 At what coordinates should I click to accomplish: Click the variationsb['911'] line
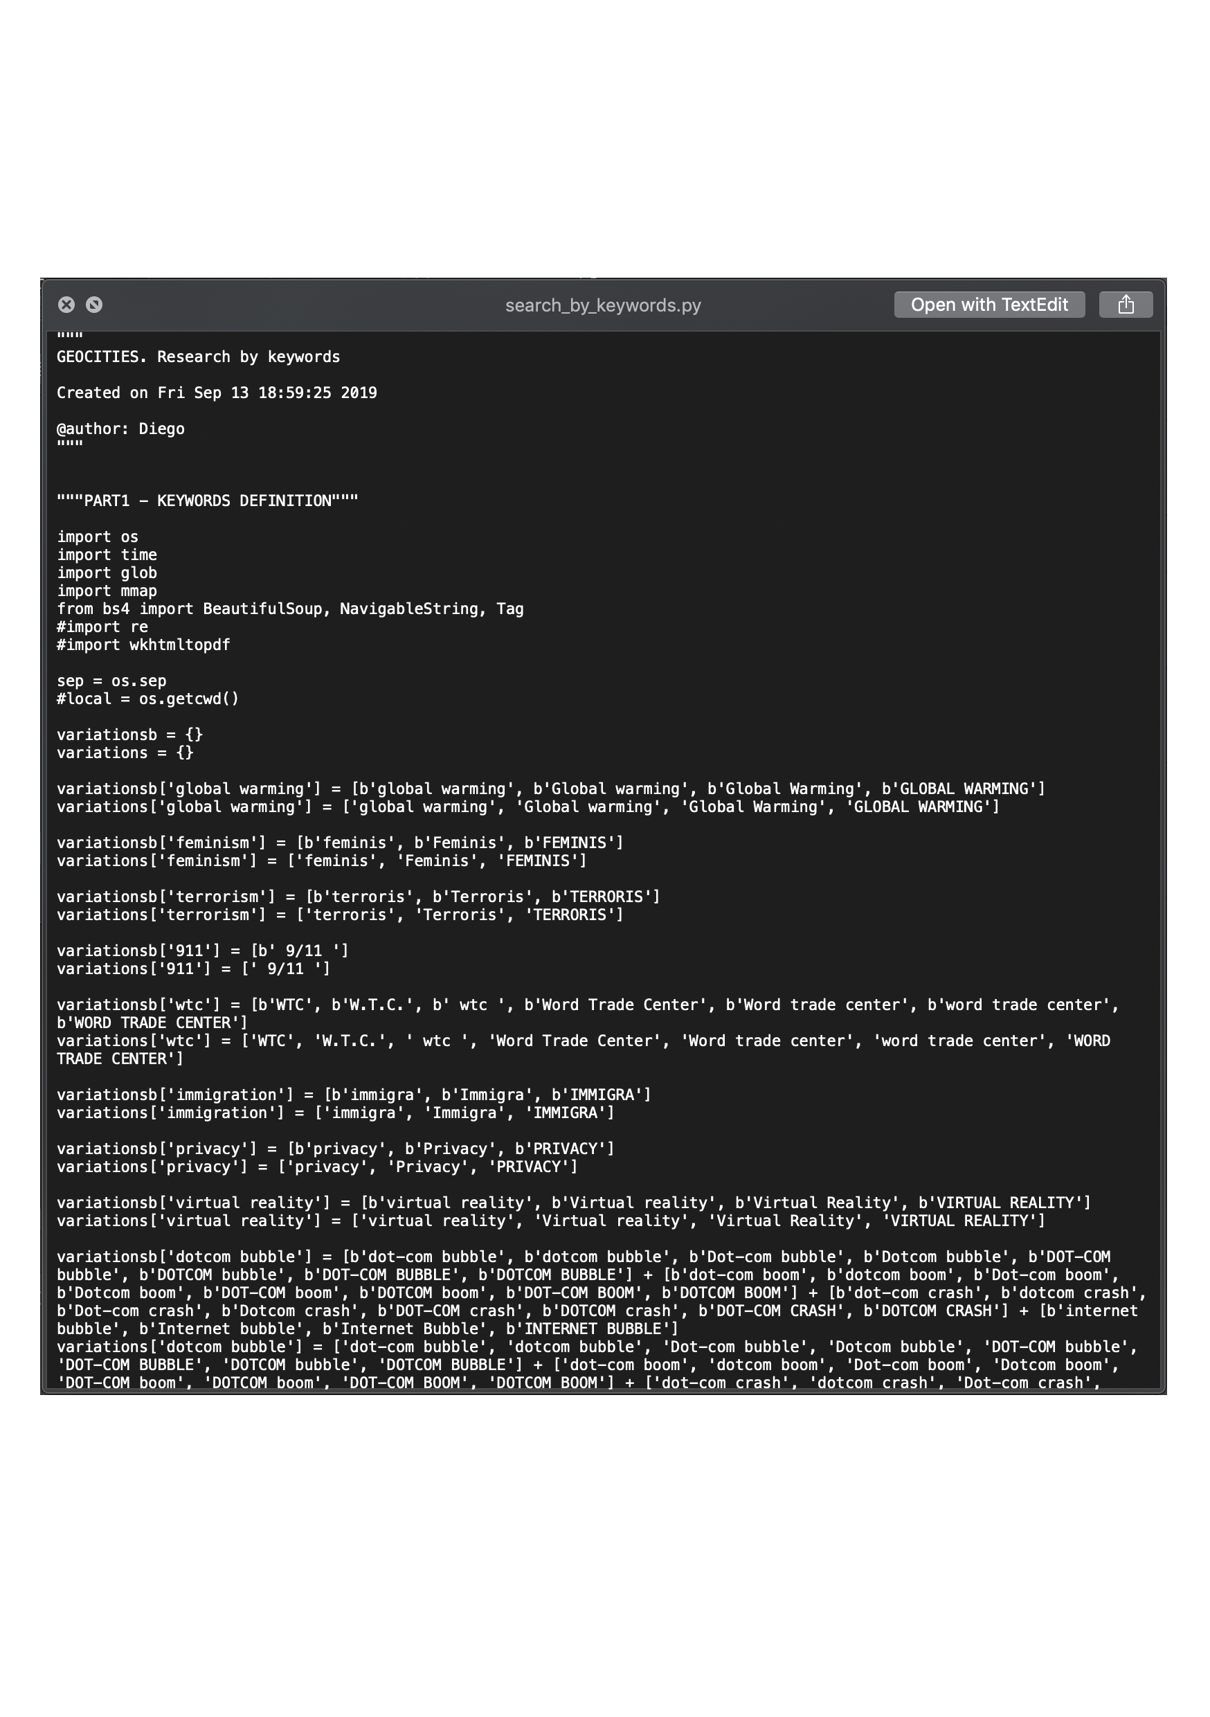[203, 951]
